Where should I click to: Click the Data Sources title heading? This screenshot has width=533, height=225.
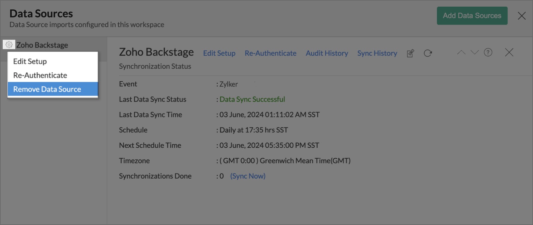coord(41,13)
